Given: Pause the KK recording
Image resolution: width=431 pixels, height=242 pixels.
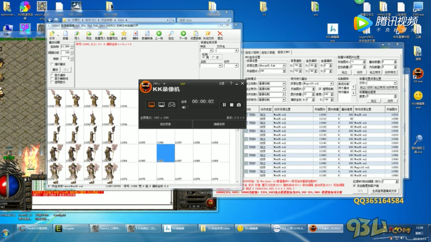Looking at the screenshot, I should pyautogui.click(x=224, y=105).
